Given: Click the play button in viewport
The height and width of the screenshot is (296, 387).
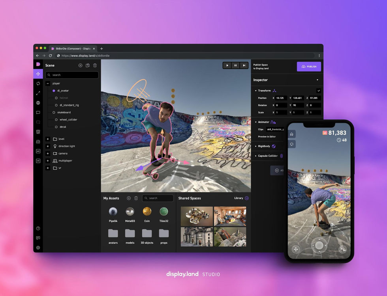Looking at the screenshot, I should pyautogui.click(x=227, y=65).
